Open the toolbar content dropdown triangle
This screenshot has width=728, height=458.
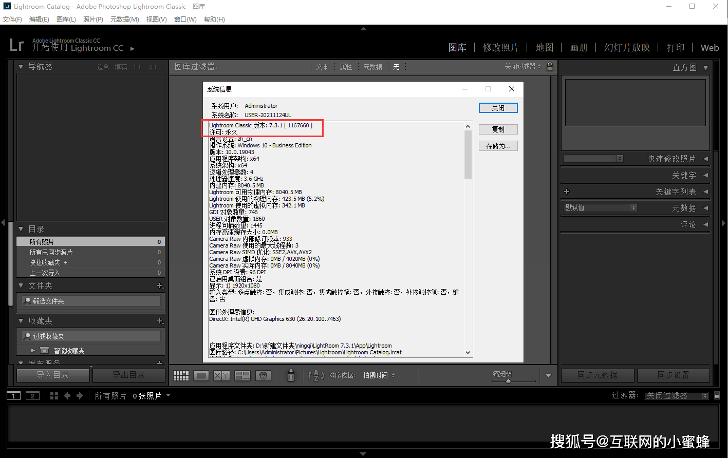pos(548,376)
